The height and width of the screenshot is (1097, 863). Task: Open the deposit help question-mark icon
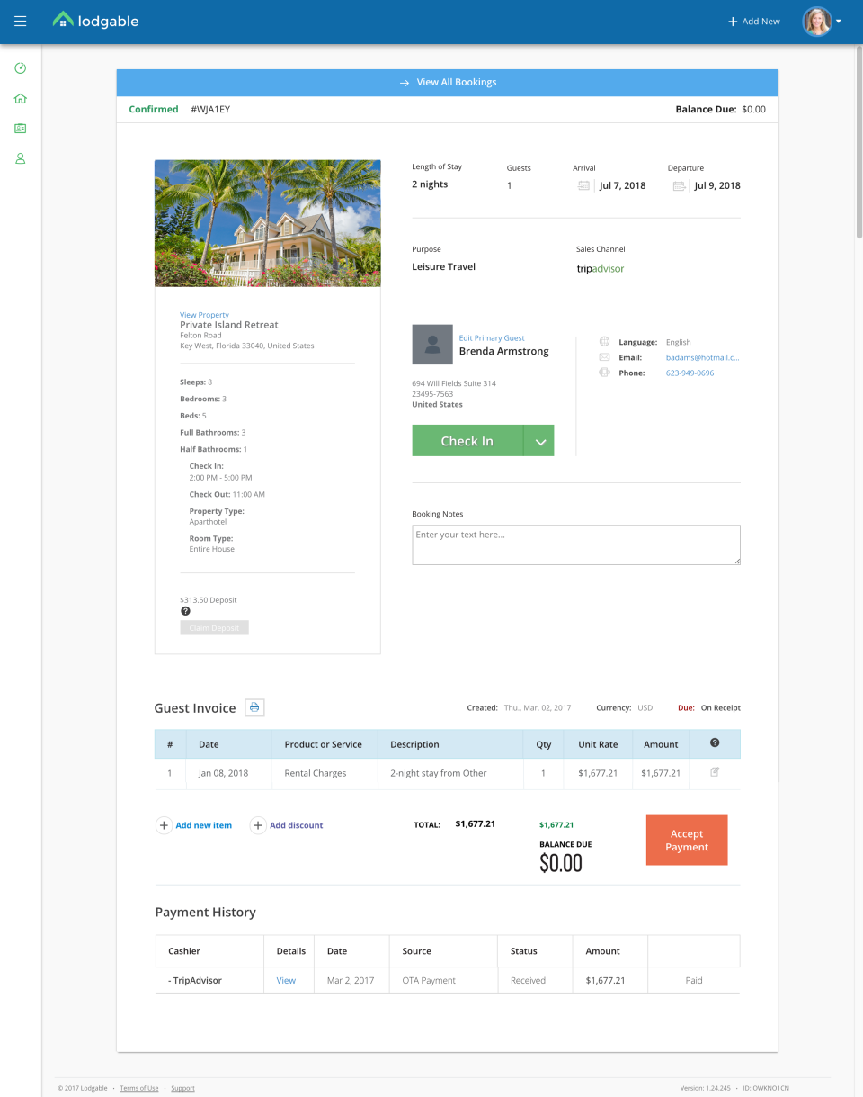point(185,611)
